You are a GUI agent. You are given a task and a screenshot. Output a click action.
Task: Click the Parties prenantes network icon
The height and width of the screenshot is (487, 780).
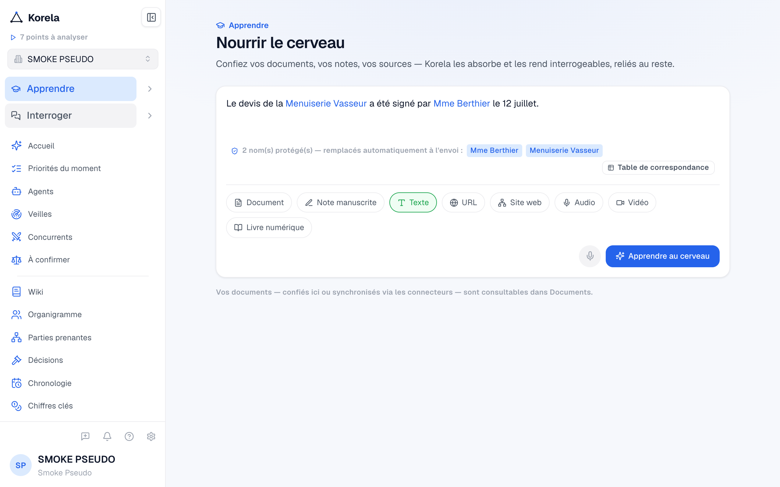tap(16, 338)
